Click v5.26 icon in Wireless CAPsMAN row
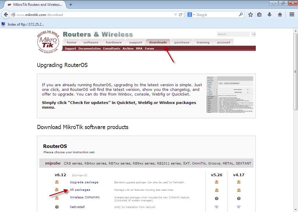The height and width of the screenshot is (212, 298). pyautogui.click(x=217, y=199)
